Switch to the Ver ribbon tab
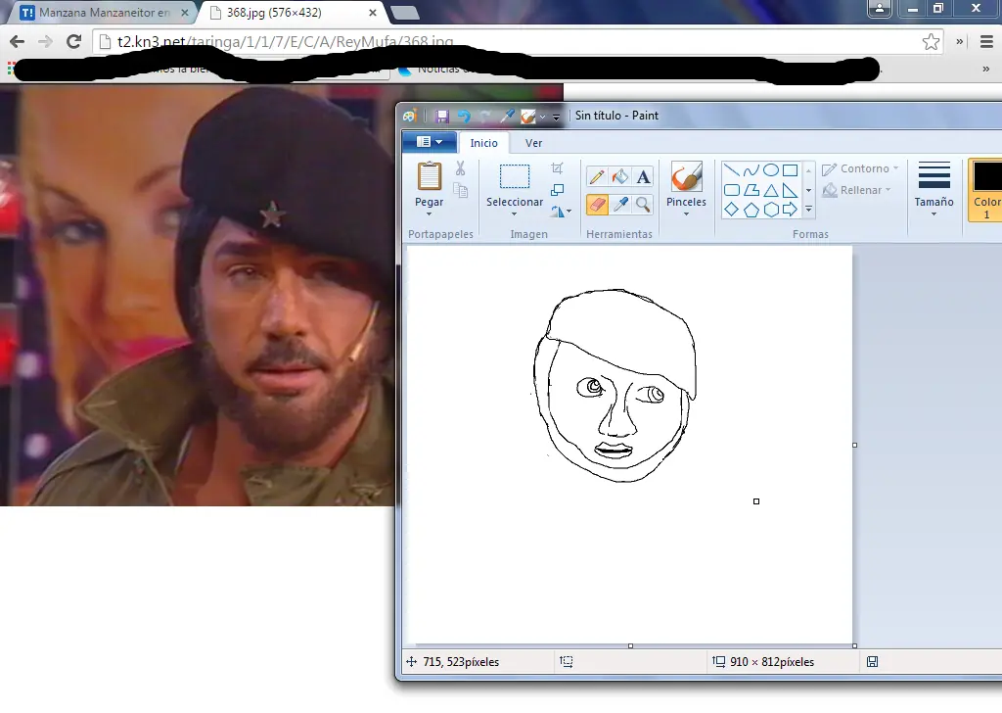The width and height of the screenshot is (1002, 713). tap(533, 143)
